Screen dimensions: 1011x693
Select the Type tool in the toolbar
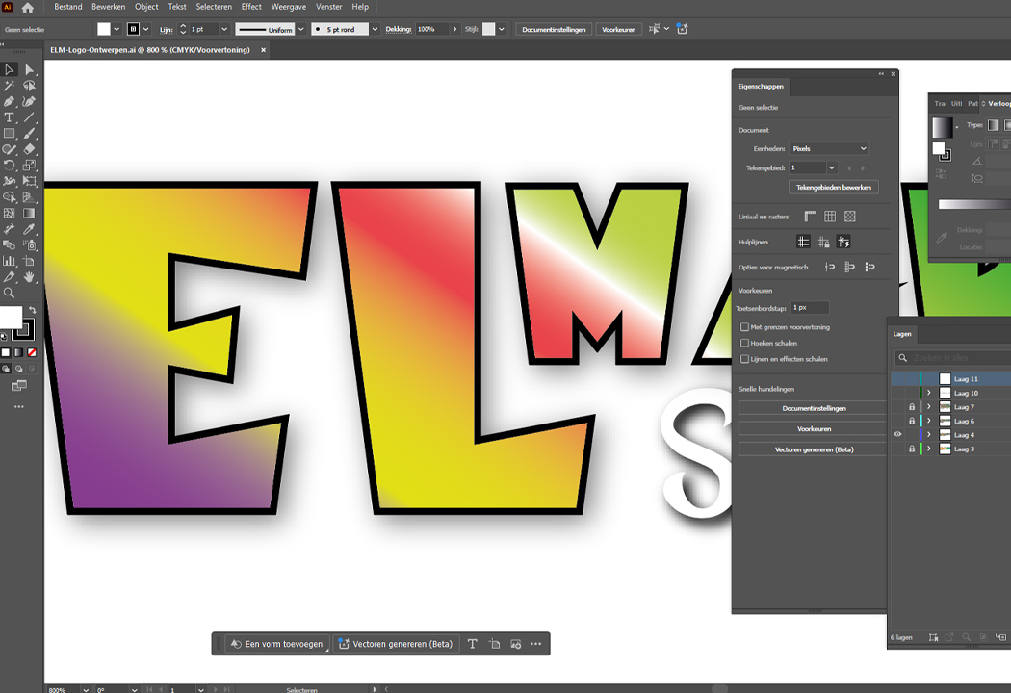(x=10, y=117)
